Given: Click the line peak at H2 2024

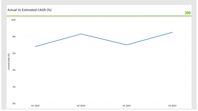Looking at the screenshot, I should [81, 34].
